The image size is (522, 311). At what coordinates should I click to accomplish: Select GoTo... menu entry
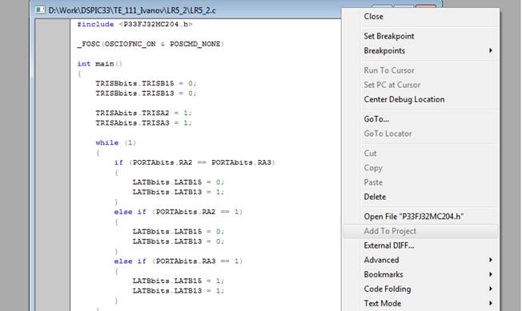[x=376, y=119]
